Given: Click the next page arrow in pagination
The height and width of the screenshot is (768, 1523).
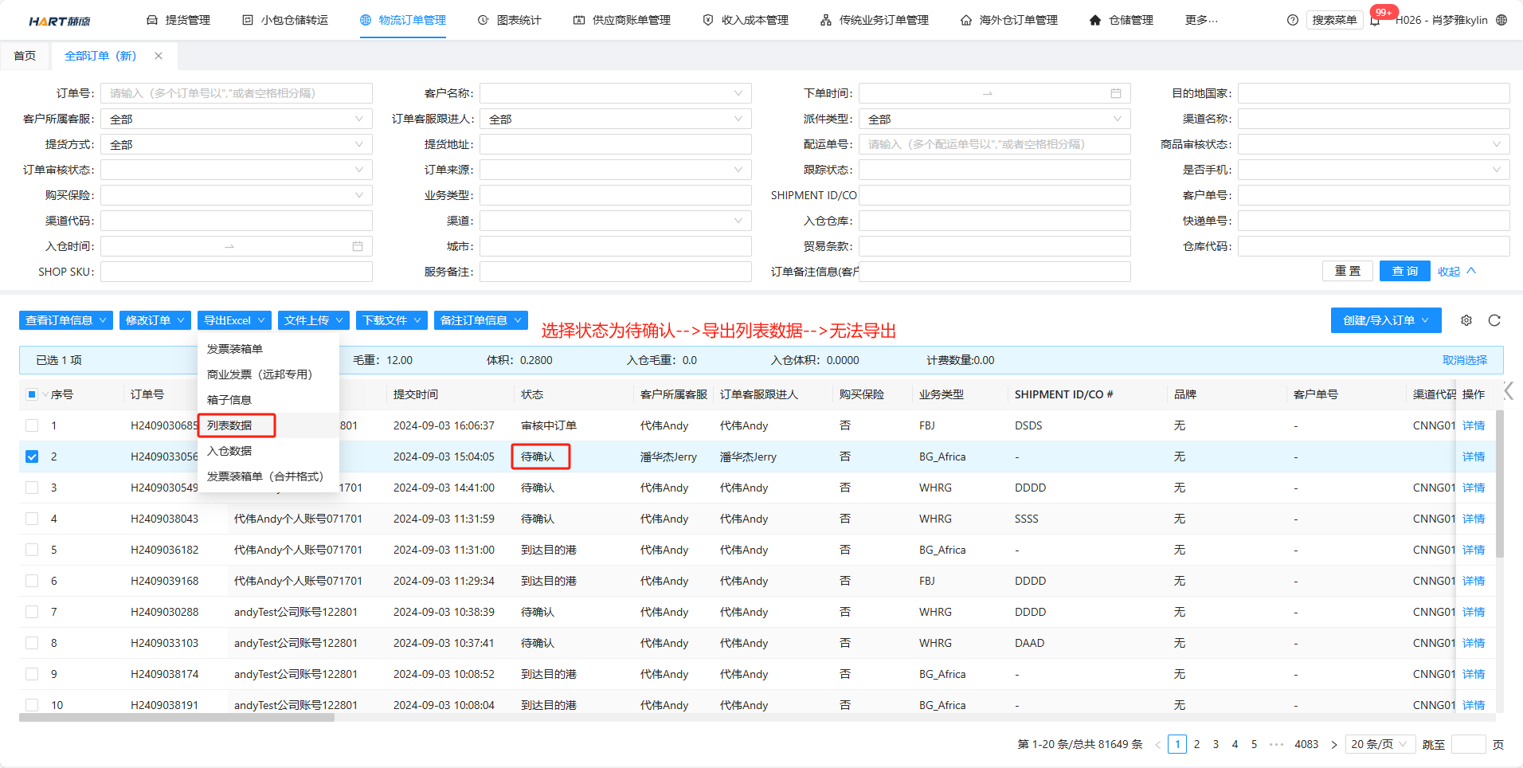Looking at the screenshot, I should click(1334, 744).
